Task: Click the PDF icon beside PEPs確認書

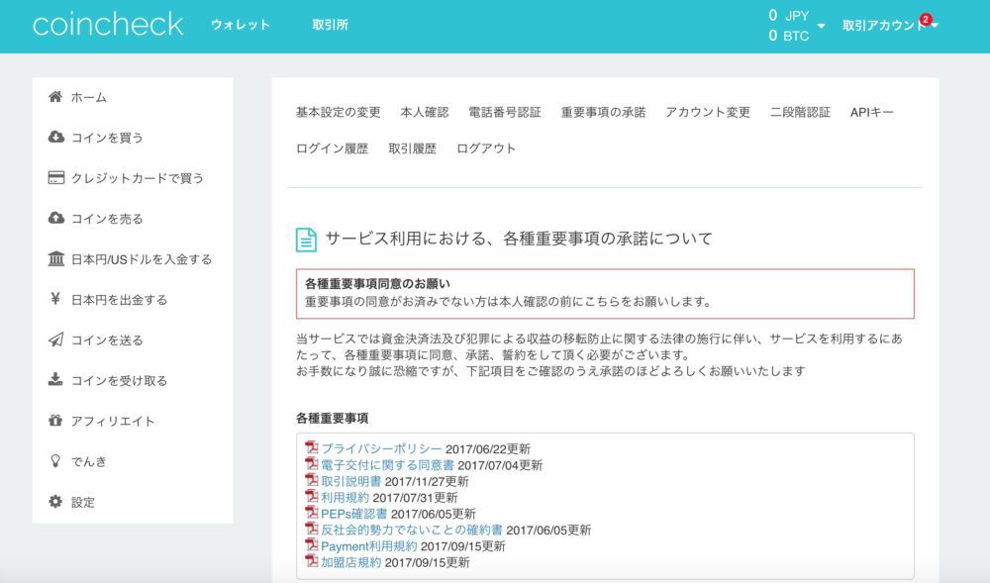Action: pos(311,513)
